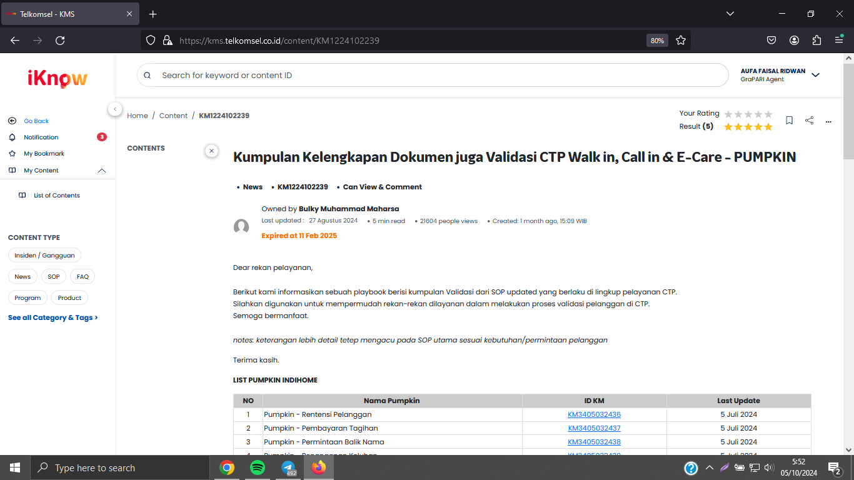
Task: Open the list all tabs dropdown
Action: 730,14
